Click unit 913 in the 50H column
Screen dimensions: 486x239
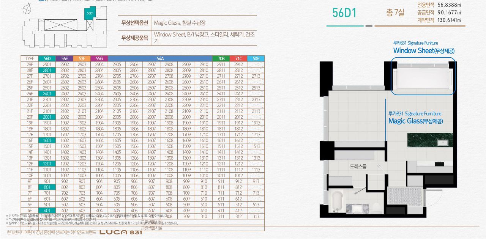pos(256,181)
